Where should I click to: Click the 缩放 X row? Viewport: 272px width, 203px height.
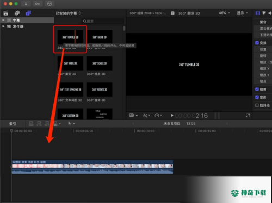(x=263, y=68)
